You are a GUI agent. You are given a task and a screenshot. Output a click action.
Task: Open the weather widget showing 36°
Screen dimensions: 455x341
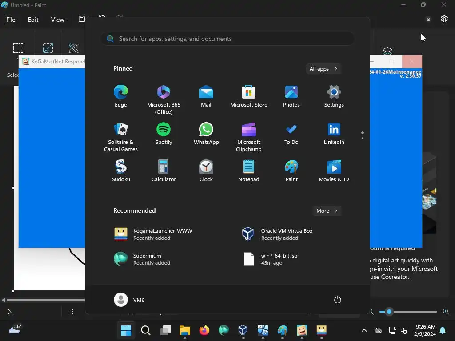15,329
